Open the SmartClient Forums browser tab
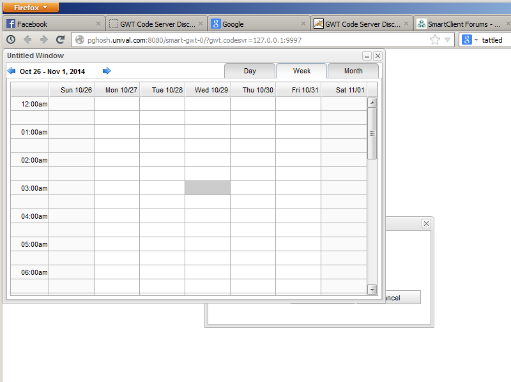This screenshot has height=382, width=511. (459, 24)
